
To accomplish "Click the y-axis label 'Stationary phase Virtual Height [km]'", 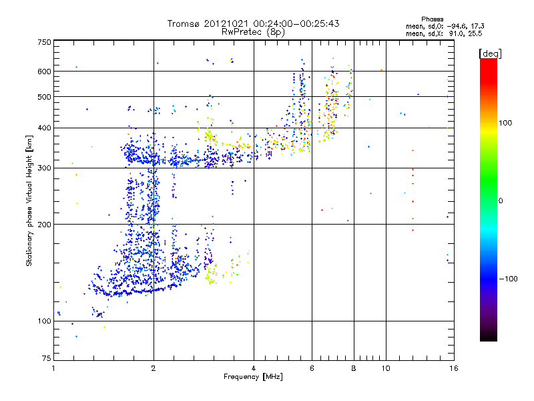I will click(29, 200).
